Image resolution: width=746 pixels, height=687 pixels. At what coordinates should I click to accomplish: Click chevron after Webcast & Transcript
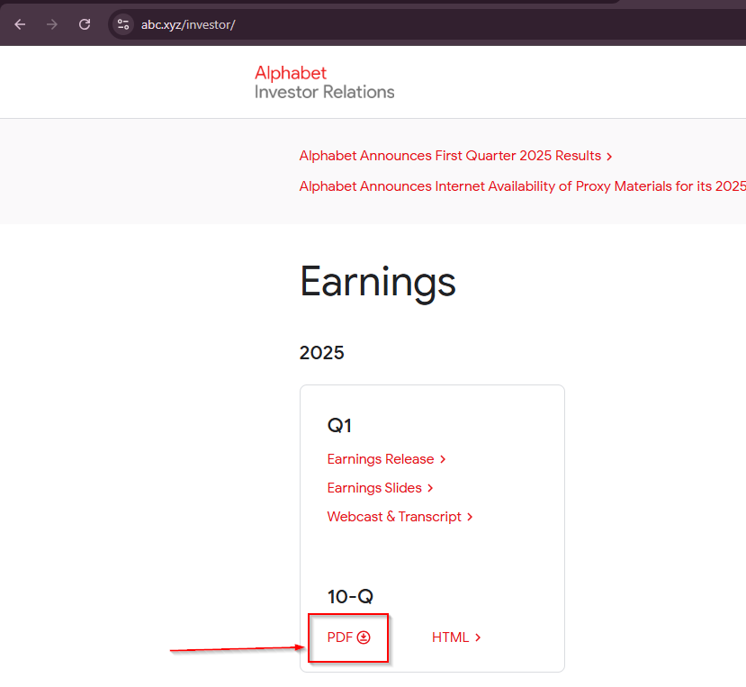coord(471,518)
